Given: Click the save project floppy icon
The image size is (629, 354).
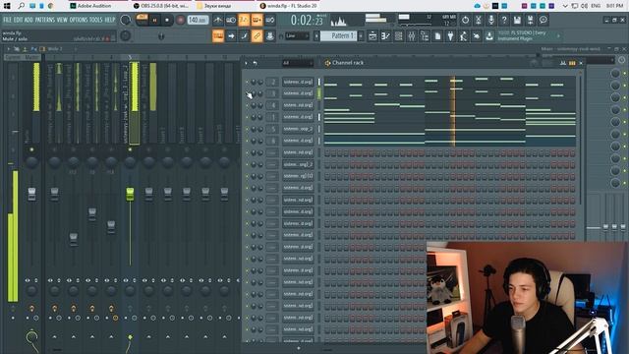Looking at the screenshot, I should [517, 20].
